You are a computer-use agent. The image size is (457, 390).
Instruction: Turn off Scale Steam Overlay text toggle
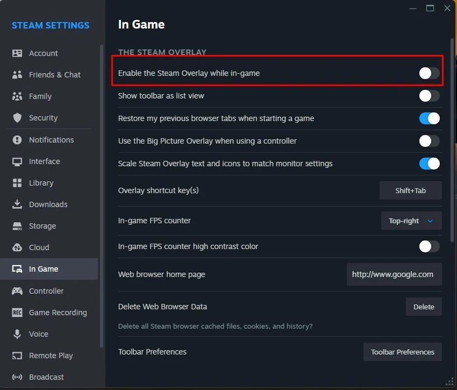430,164
